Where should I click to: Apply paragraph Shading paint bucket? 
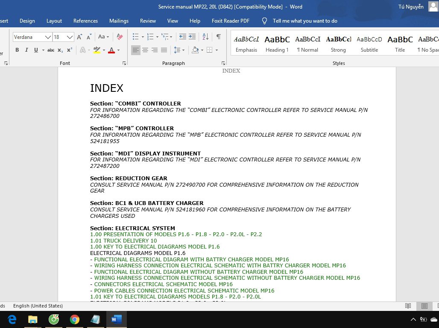[195, 50]
